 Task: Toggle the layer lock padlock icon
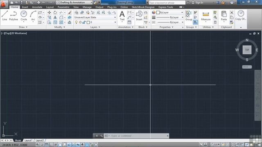tap(84, 22)
